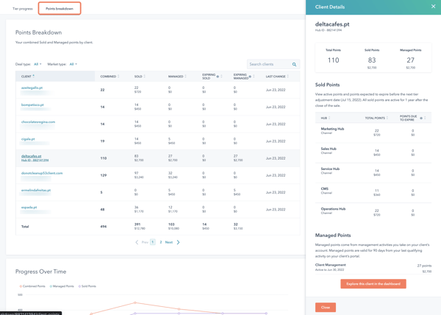
Task: Select Operations Hub row in Sold Points
Action: tap(373, 213)
